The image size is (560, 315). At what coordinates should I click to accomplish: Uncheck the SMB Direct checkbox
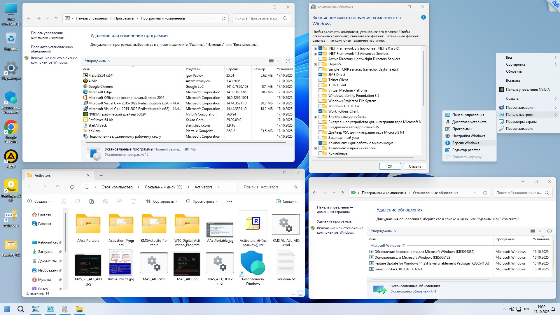[x=321, y=75]
